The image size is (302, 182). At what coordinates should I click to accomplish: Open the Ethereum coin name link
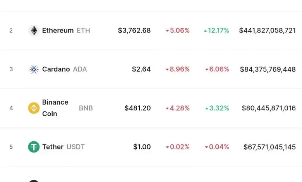coord(58,31)
